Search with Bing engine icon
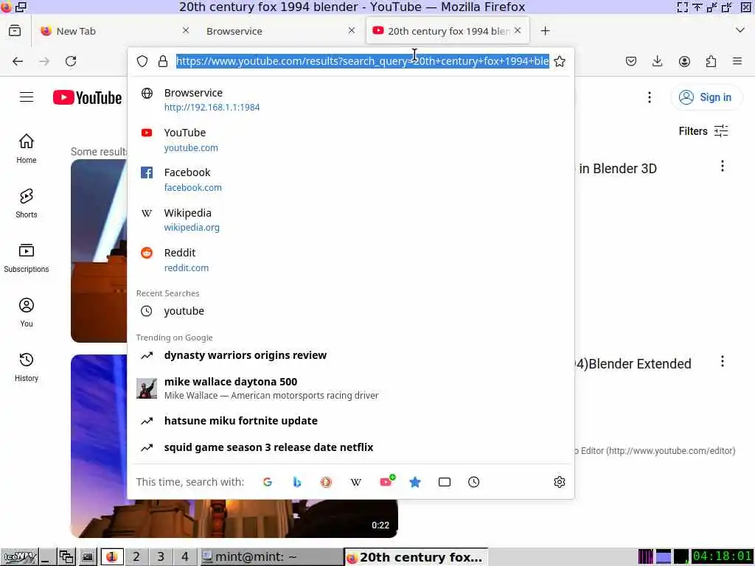The width and height of the screenshot is (755, 566). (x=297, y=482)
